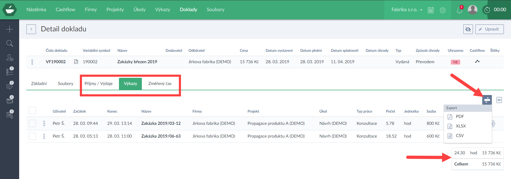Viewport: 511px width, 179px height.
Task: Tick the select-all checkbox in table header
Action: coord(32,111)
